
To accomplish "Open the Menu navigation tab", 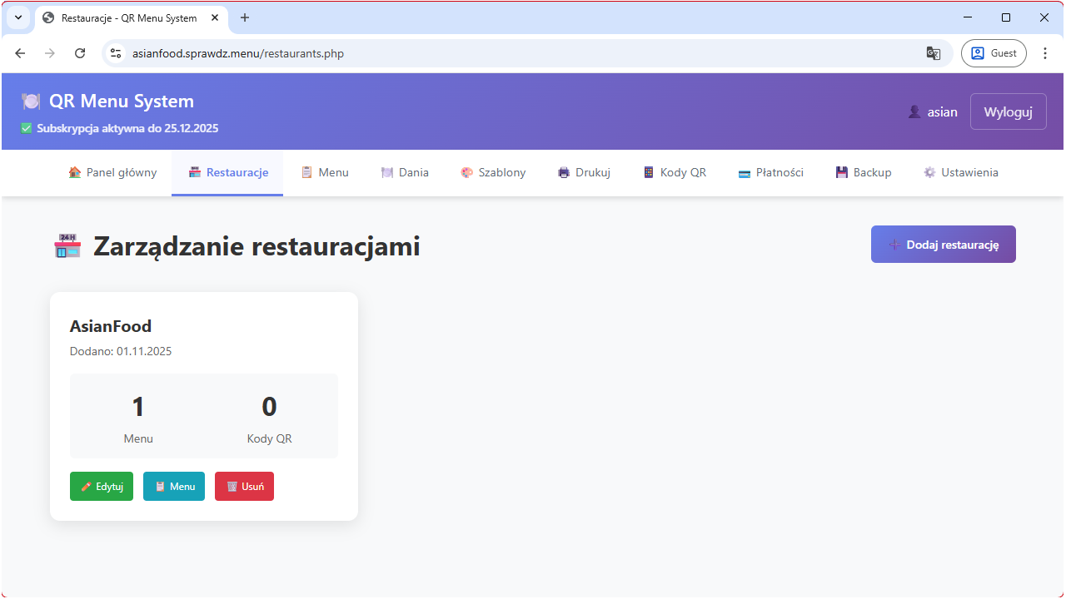I will point(325,172).
